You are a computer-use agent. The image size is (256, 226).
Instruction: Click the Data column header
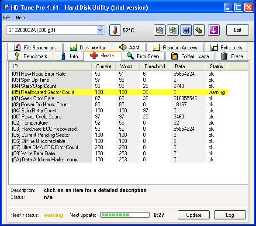coord(187,66)
